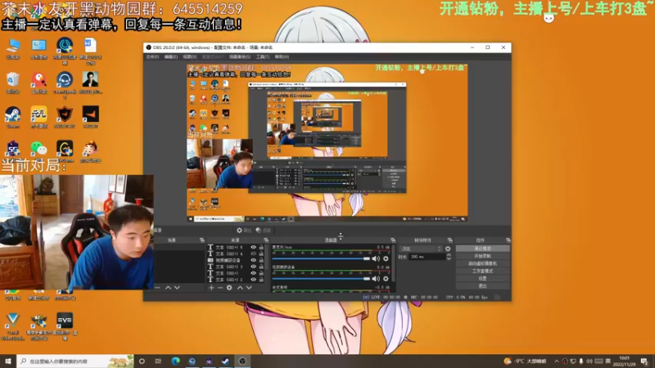Viewport: 655px width, 368px height.
Task: Open OBS View menu
Action: click(189, 56)
